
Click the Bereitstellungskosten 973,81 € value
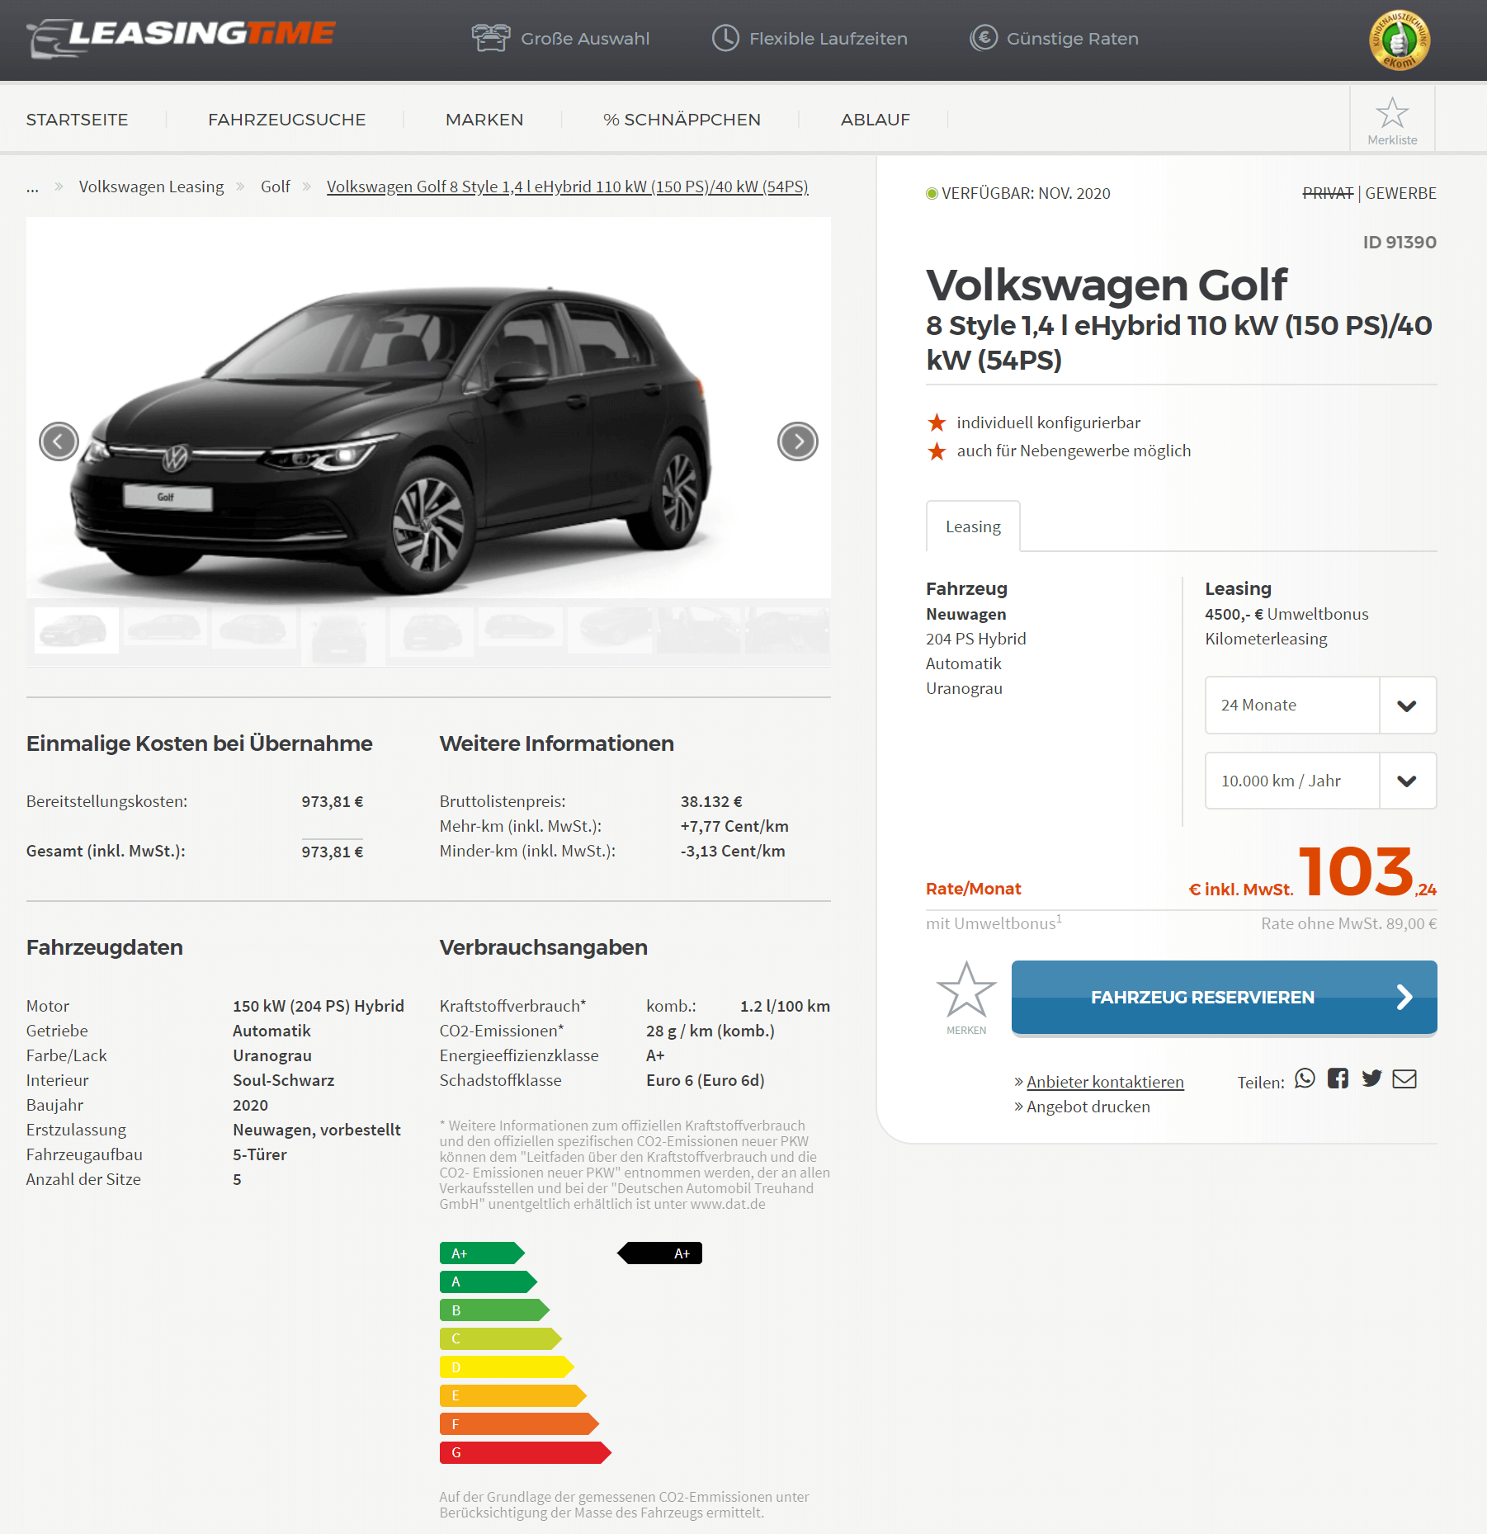click(332, 801)
